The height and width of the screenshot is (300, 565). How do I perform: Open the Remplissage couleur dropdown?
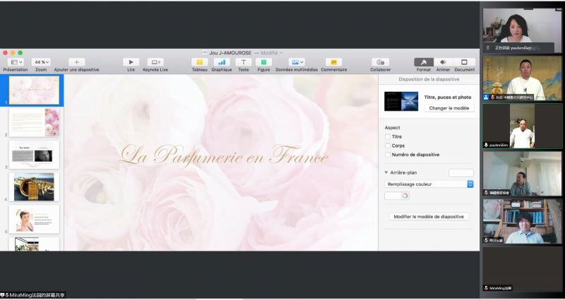pyautogui.click(x=429, y=184)
